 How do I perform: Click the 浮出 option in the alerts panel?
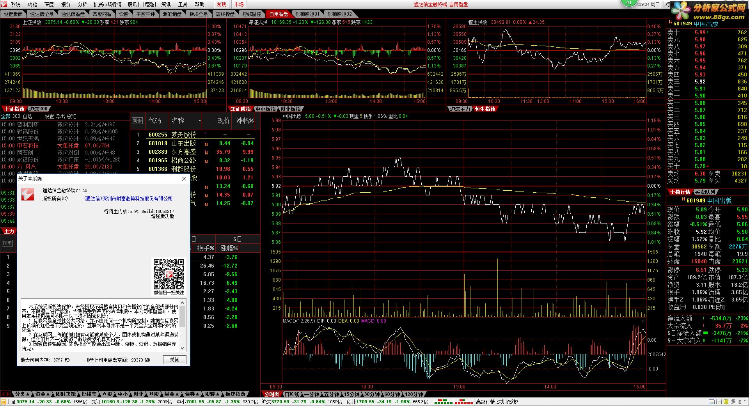[x=60, y=116]
